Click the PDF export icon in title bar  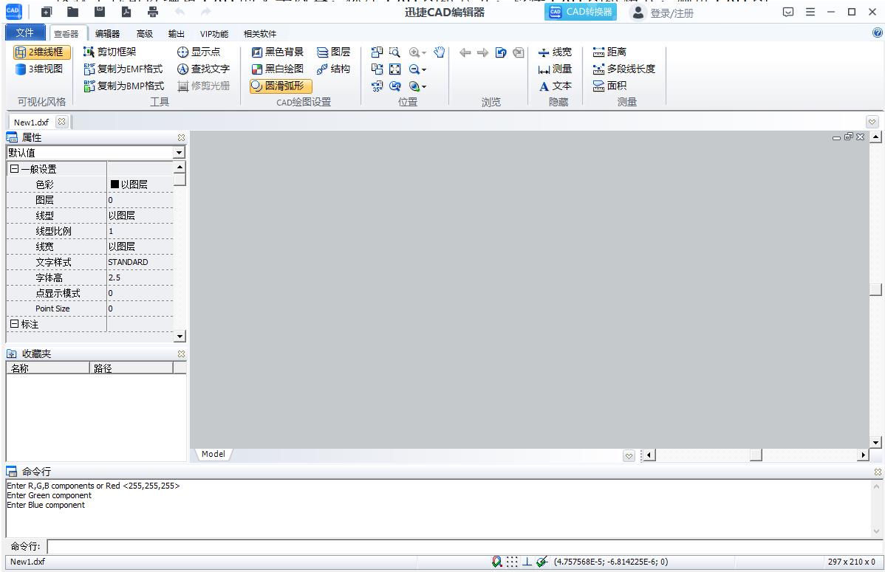pos(126,12)
